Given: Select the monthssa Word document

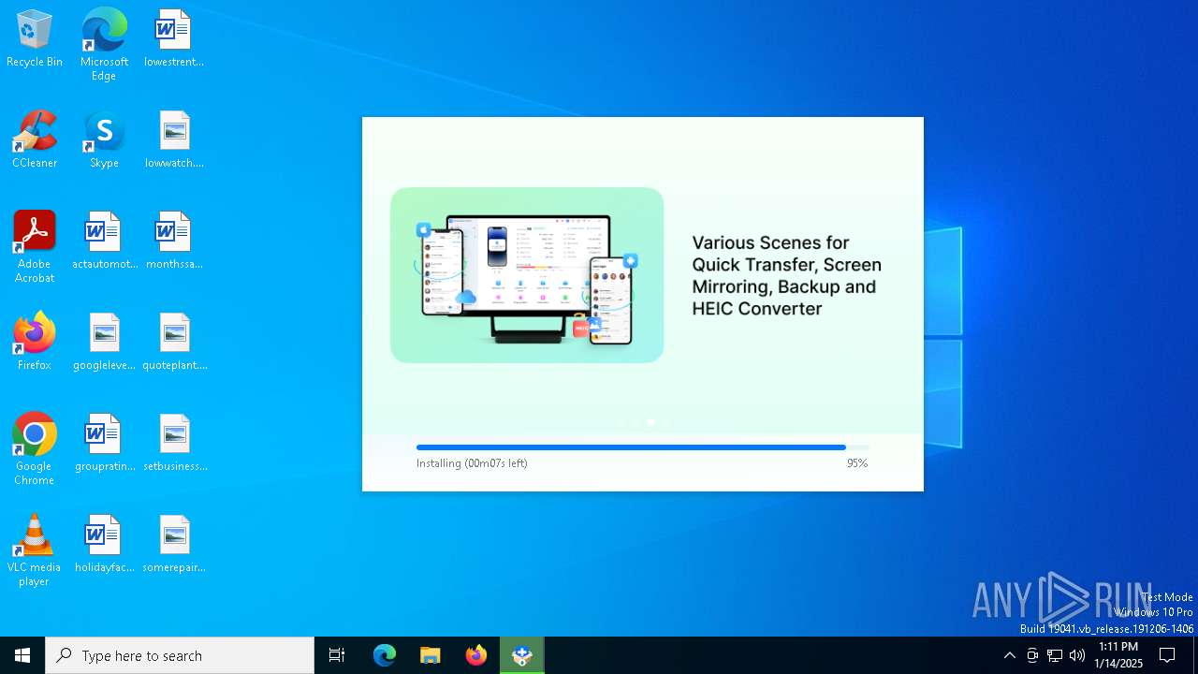Looking at the screenshot, I should point(174,242).
